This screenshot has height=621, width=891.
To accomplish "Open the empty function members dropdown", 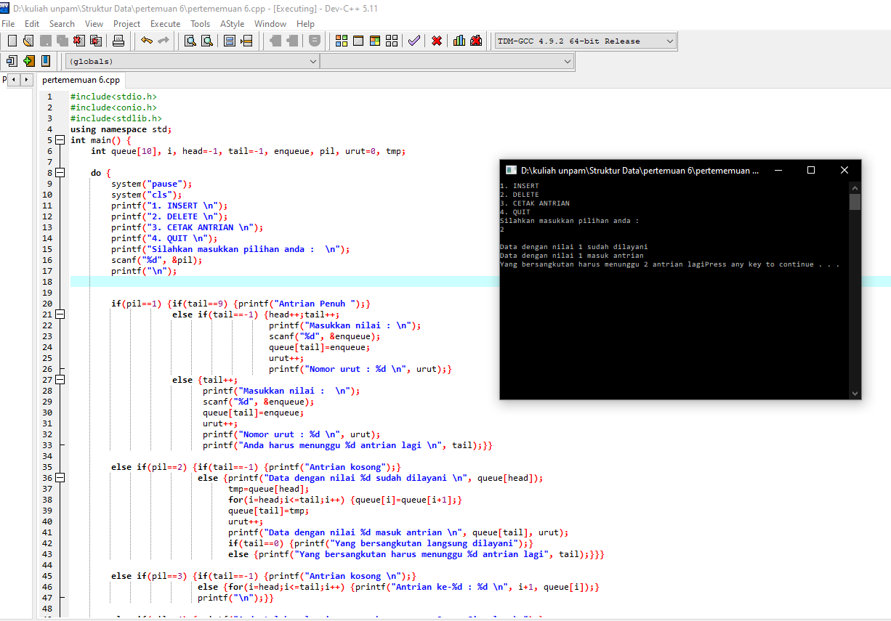I will 447,62.
